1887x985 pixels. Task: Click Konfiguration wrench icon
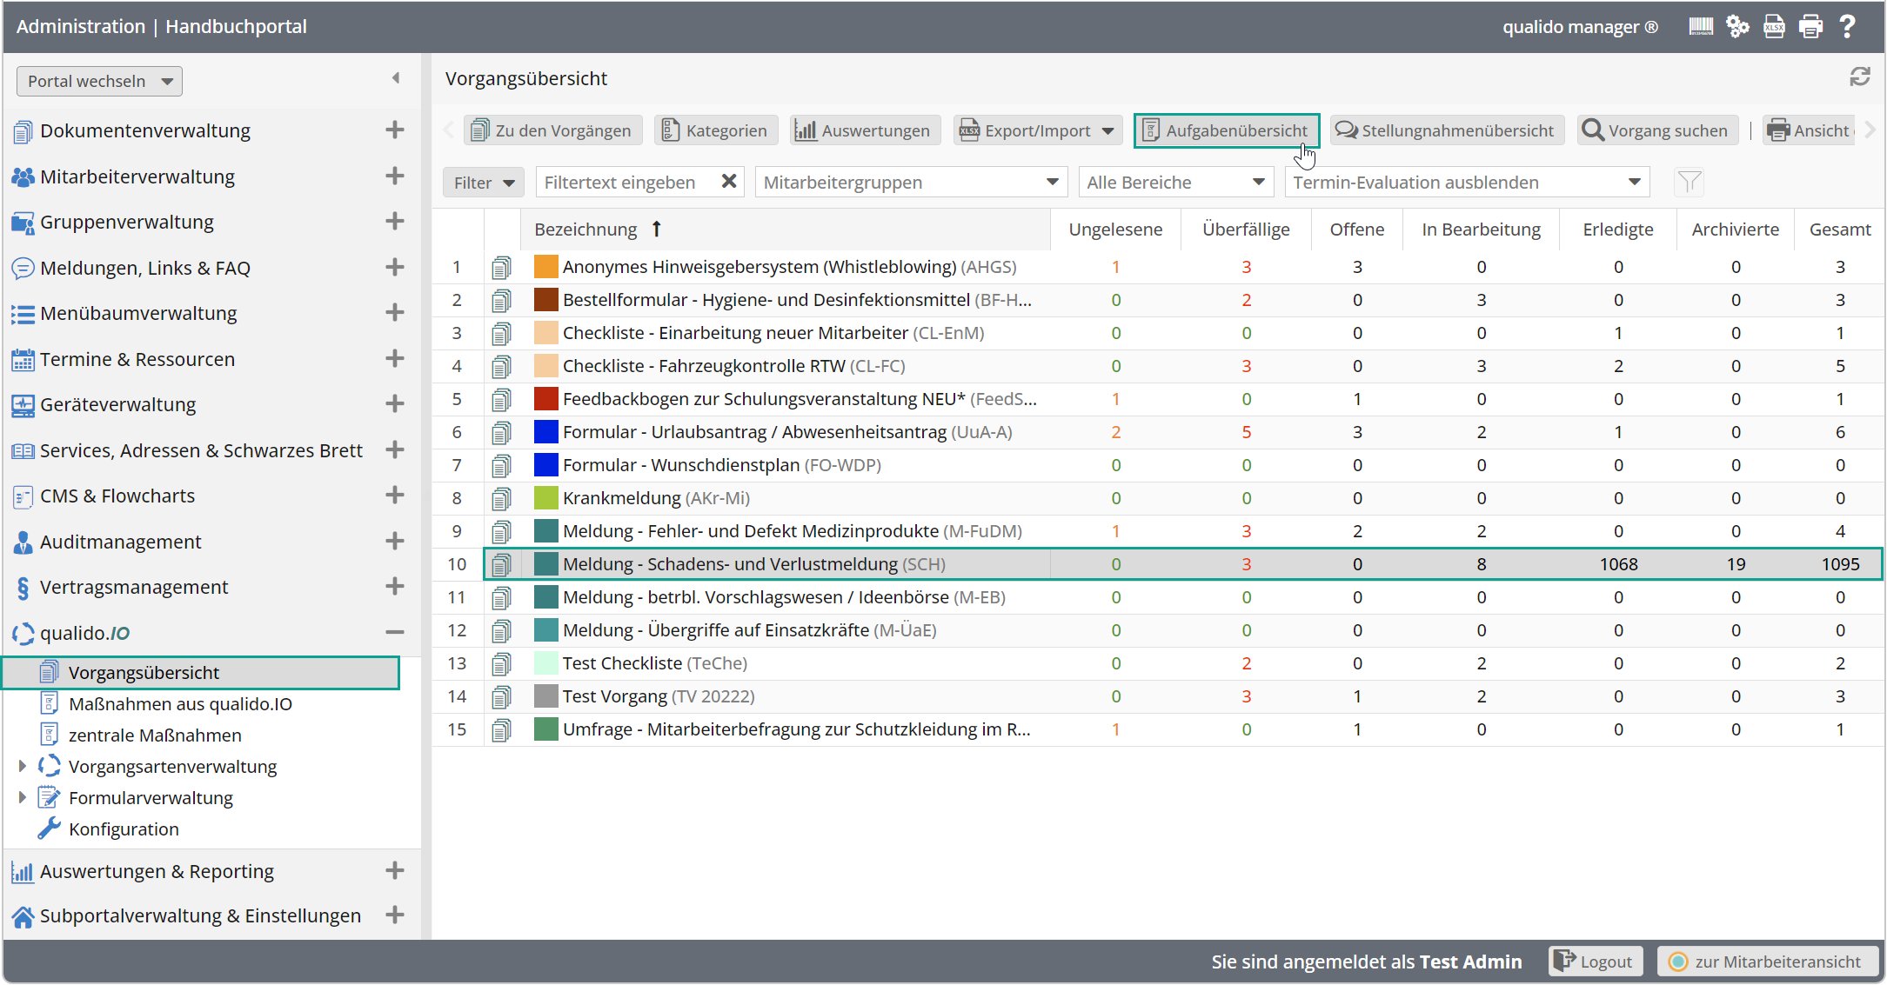coord(50,829)
